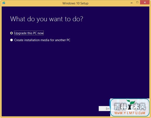This screenshot has height=118, width=151.
Task: Close the Windows 10 Setup window
Action: [x=145, y=2]
